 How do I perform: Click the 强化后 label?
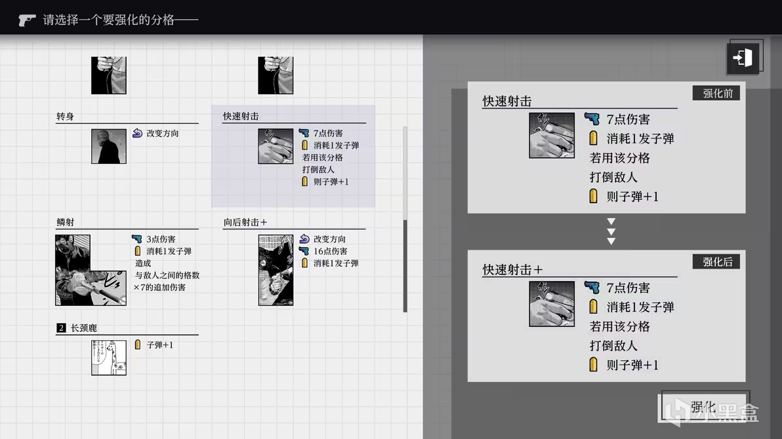click(716, 261)
